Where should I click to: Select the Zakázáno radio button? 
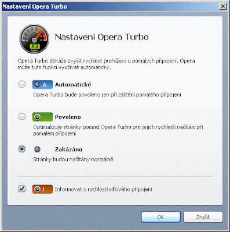pos(22,149)
